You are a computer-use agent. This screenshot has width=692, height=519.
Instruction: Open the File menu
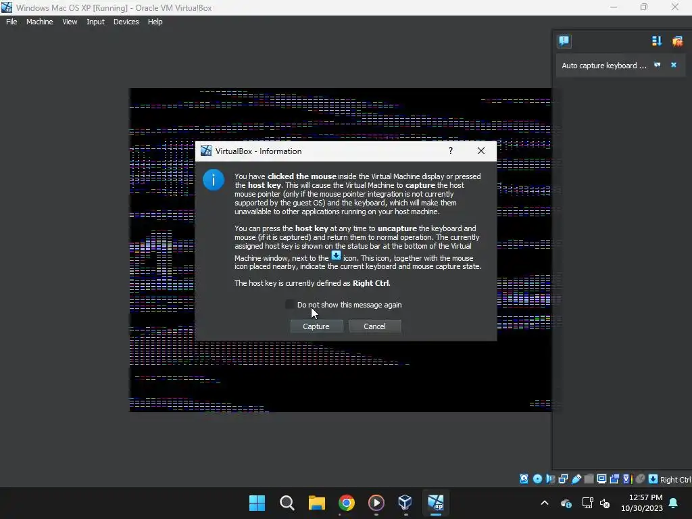pos(11,22)
